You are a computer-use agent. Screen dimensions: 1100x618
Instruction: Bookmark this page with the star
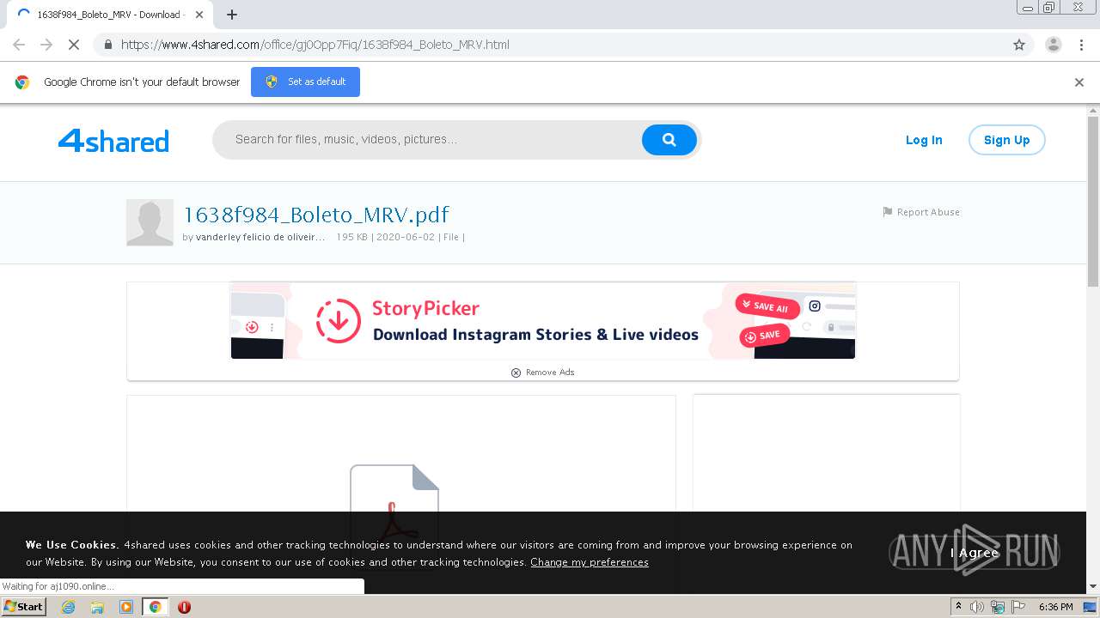pos(1019,45)
